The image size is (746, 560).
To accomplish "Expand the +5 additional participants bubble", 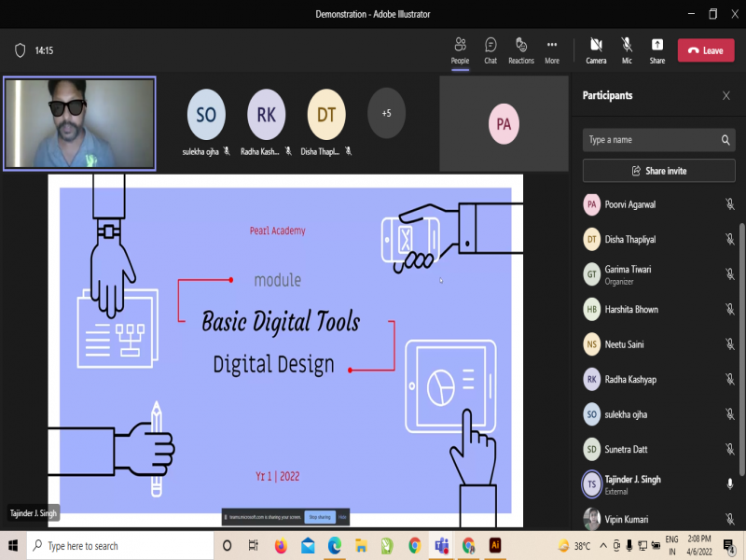I will coord(386,113).
